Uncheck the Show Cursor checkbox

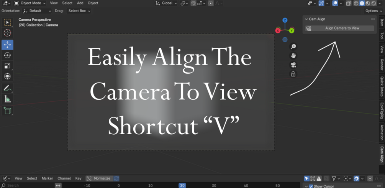tap(311, 186)
